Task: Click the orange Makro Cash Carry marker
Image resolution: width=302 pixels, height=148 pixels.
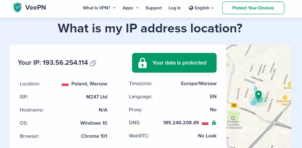Action: click(285, 97)
